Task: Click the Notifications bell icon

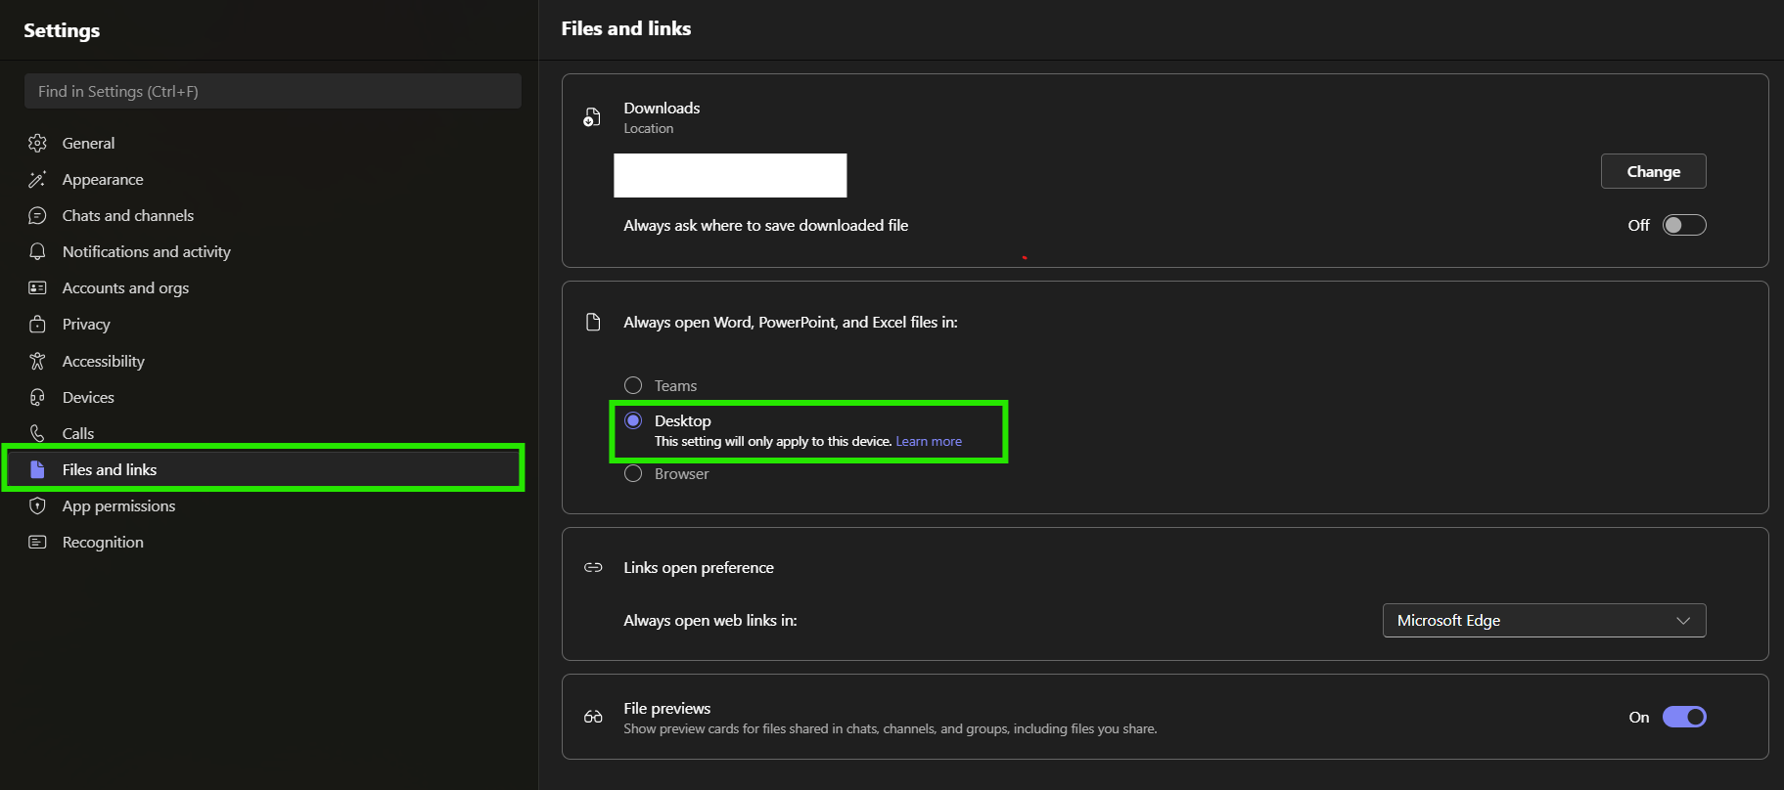Action: point(37,251)
